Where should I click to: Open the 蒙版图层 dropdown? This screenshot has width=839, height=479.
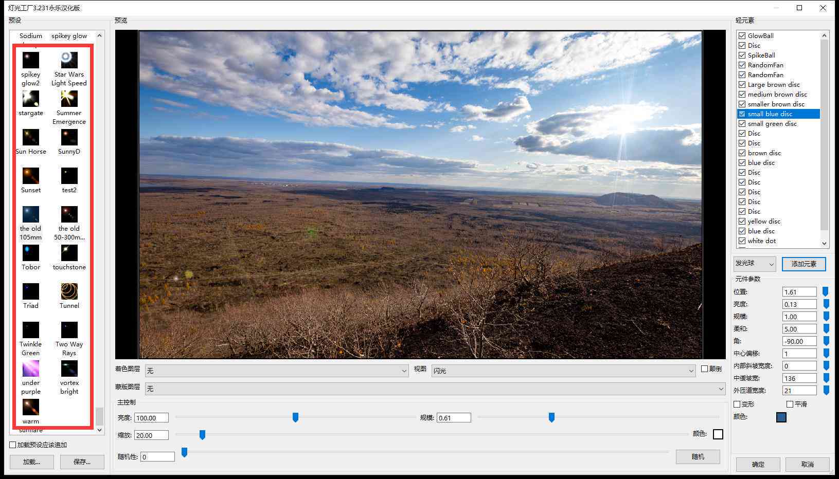(435, 389)
